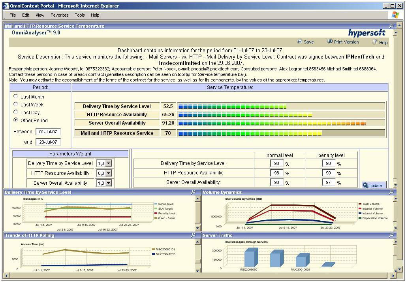This screenshot has width=406, height=282.
Task: Select the Last Week period
Action: coord(16,104)
